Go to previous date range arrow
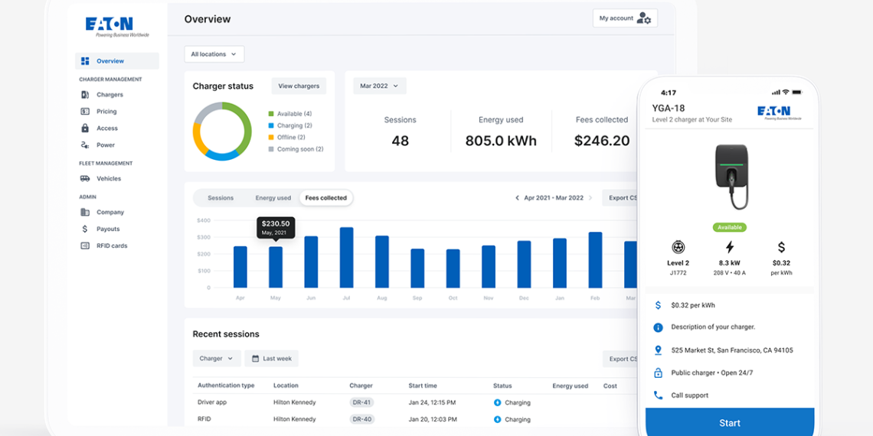 point(517,198)
